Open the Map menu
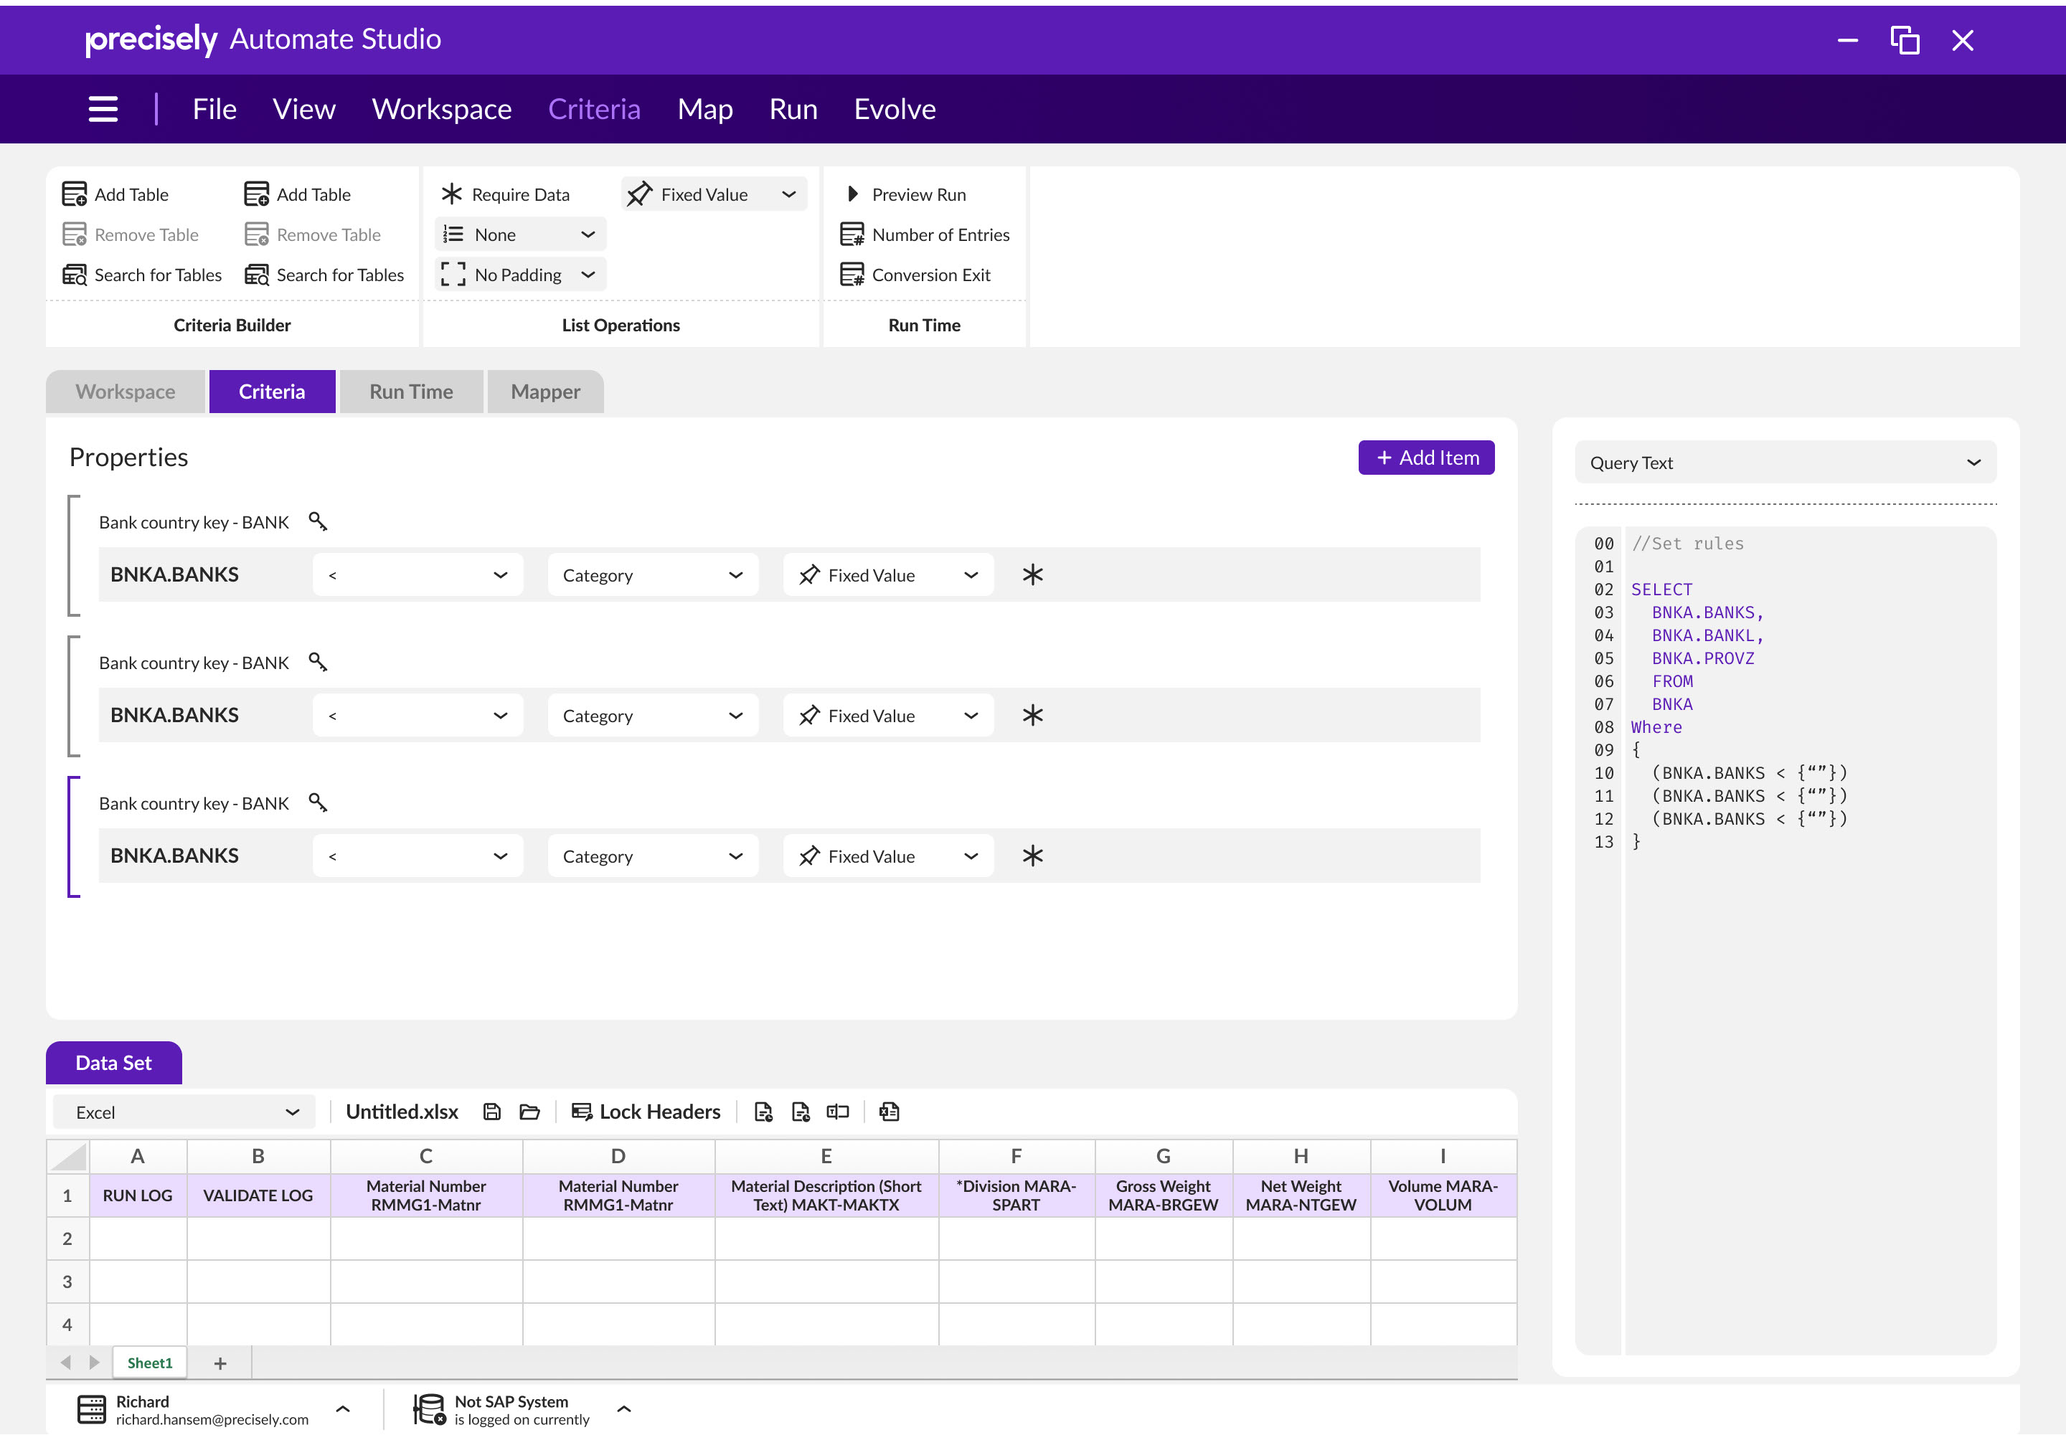The width and height of the screenshot is (2066, 1435). point(705,109)
